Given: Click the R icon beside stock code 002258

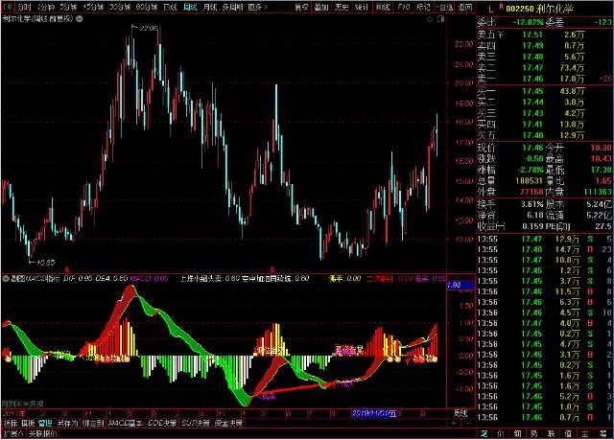Looking at the screenshot, I should pos(503,7).
